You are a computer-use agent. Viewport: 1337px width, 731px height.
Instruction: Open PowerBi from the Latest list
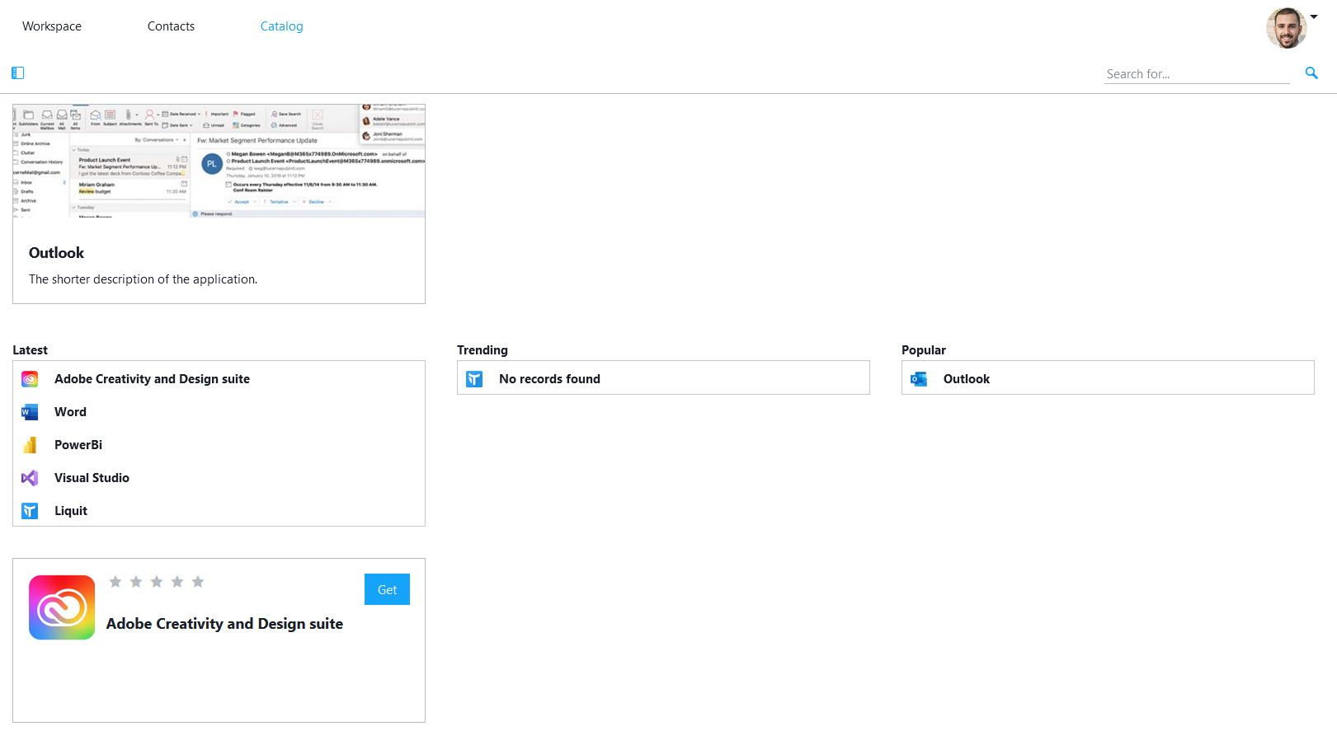(78, 445)
